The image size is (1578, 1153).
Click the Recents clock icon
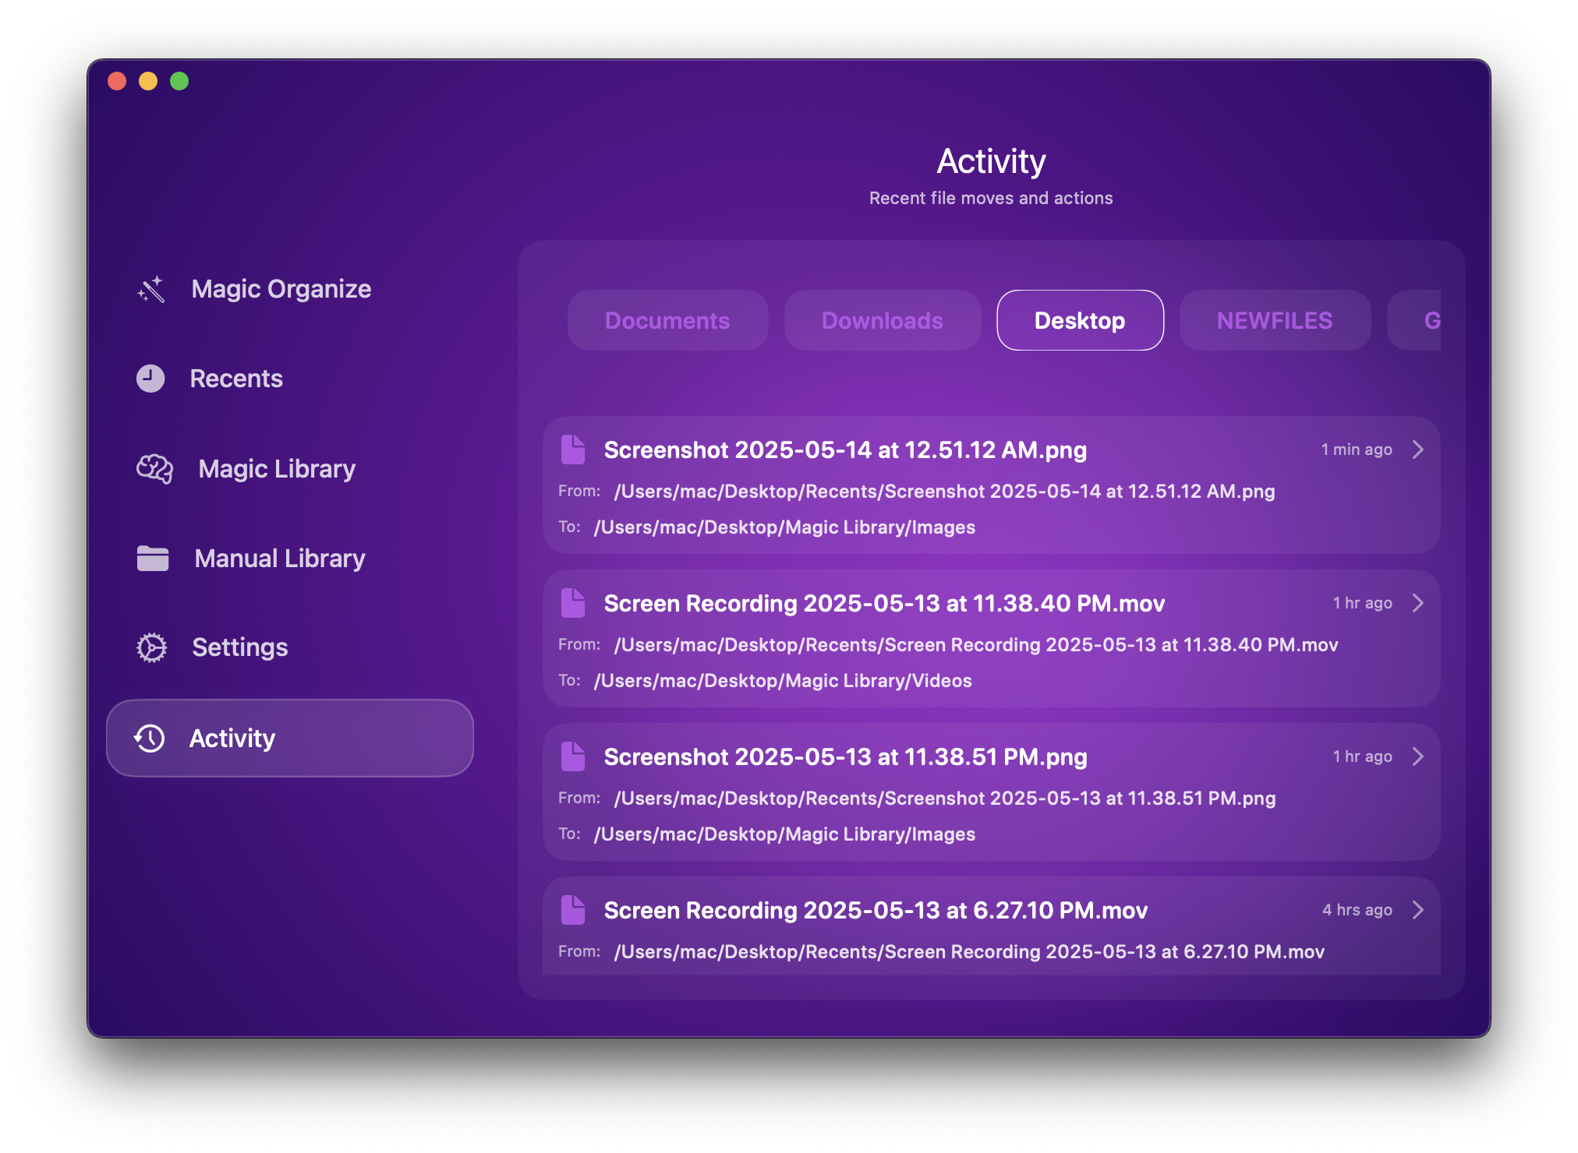click(150, 379)
